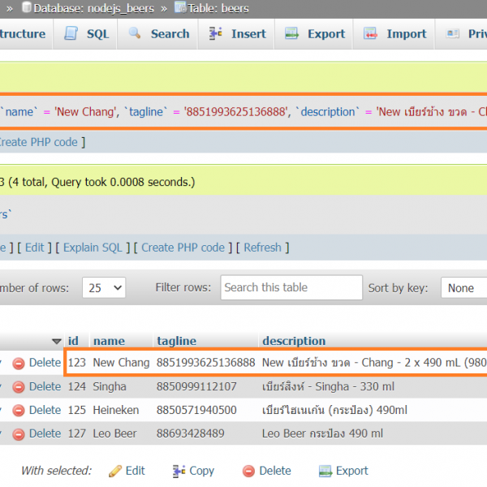Click the red Delete icon for Singha row

point(19,386)
